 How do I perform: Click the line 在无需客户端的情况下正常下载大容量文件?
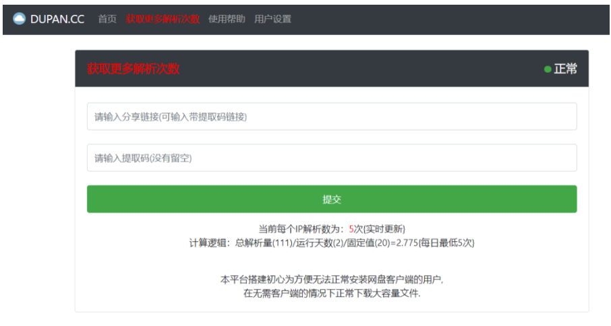point(332,293)
